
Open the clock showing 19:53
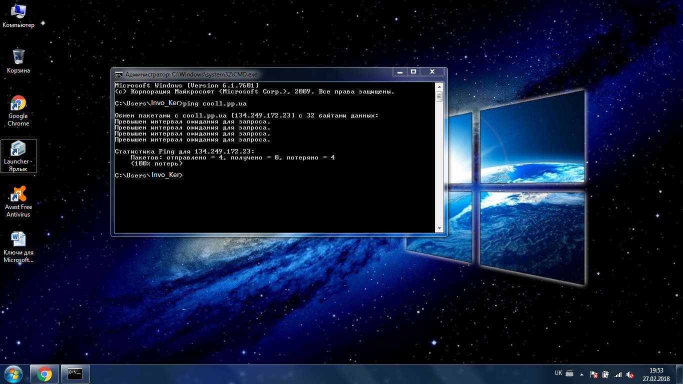click(x=656, y=374)
